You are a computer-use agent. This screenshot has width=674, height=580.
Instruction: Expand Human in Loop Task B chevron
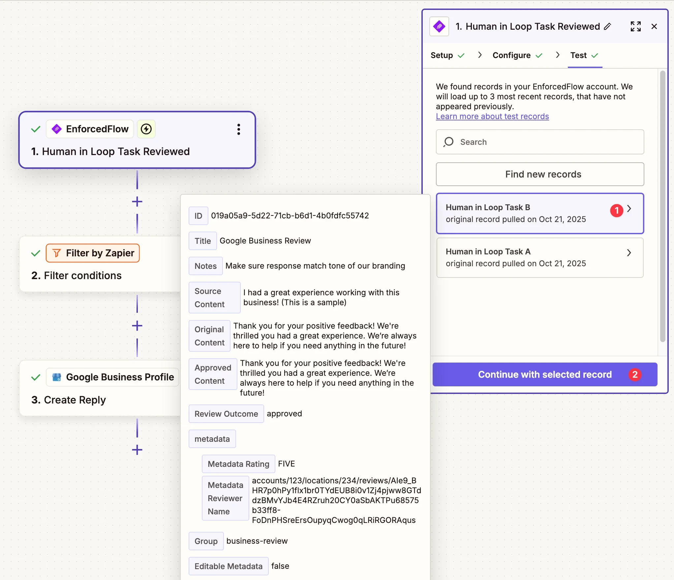point(629,209)
